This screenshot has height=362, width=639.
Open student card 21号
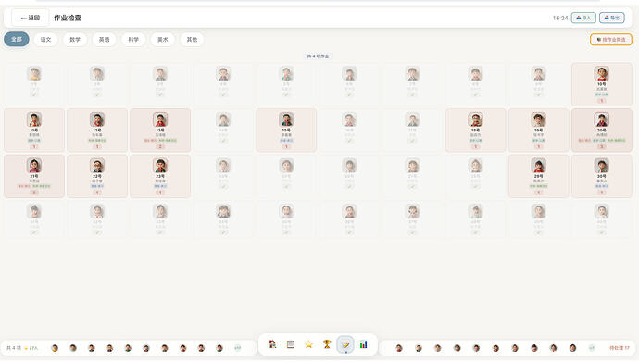pos(34,176)
